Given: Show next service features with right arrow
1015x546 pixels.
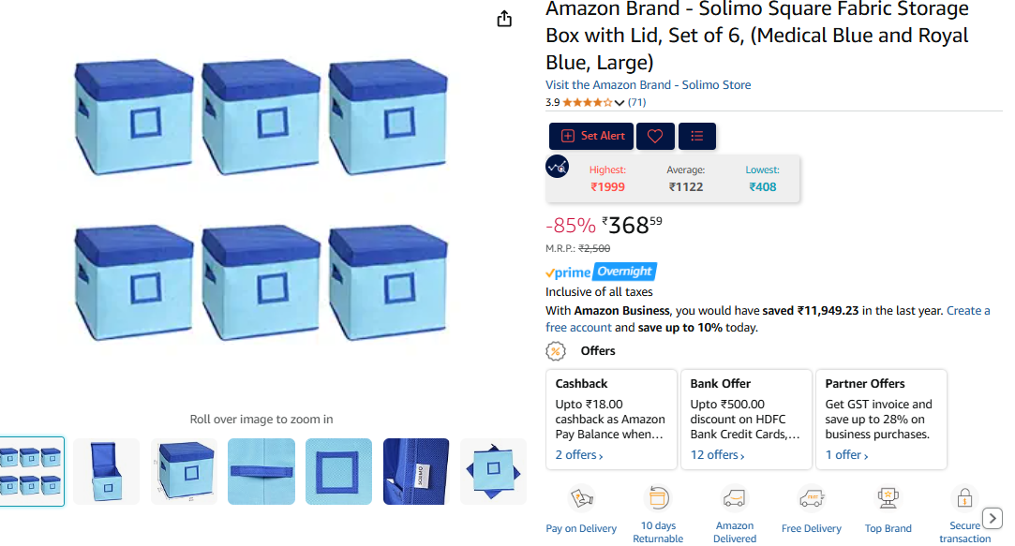Looking at the screenshot, I should pyautogui.click(x=993, y=518).
